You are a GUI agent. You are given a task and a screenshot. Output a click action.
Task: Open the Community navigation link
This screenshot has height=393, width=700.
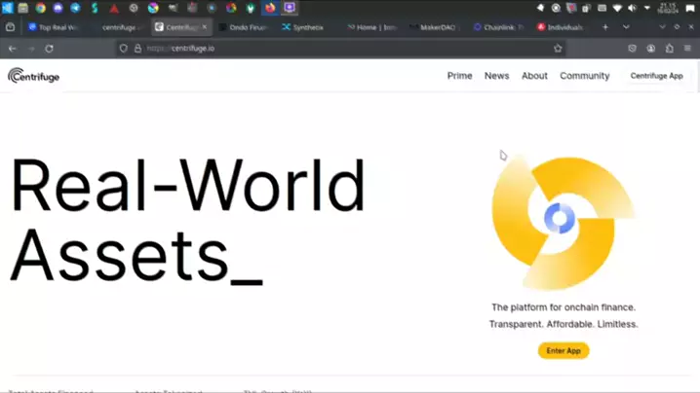click(584, 76)
